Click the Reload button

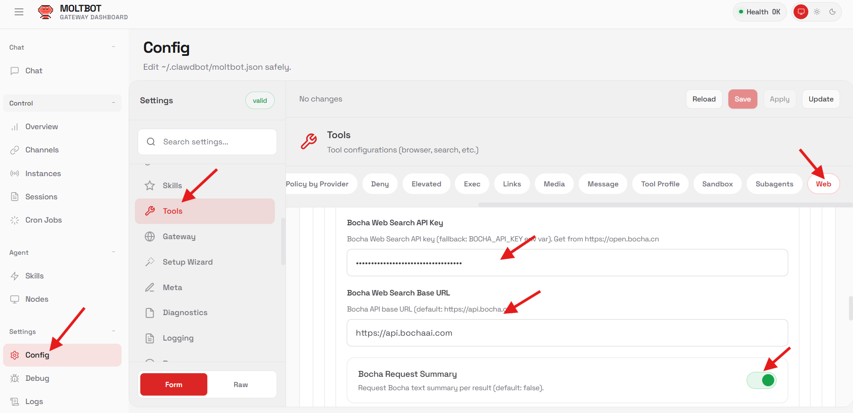point(704,99)
